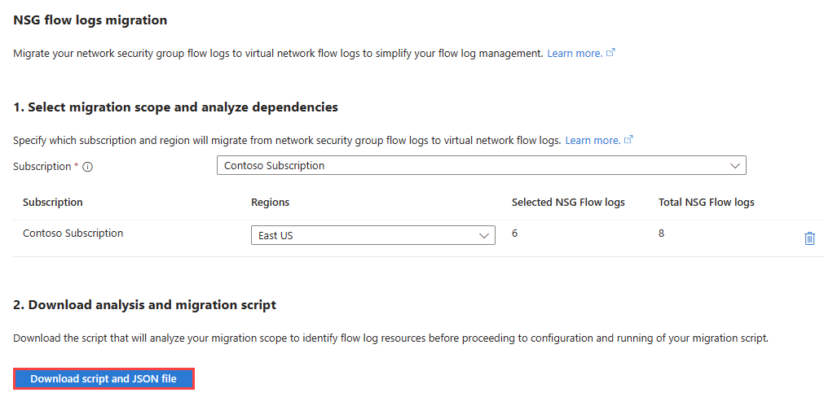Click the total flow logs count 8

click(661, 233)
